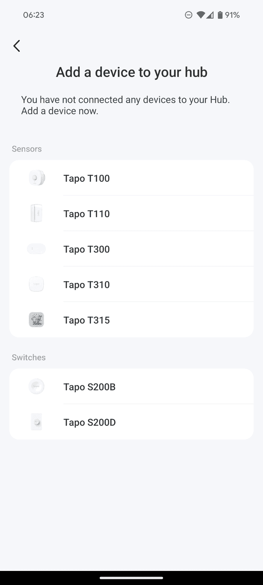The height and width of the screenshot is (585, 263).
Task: Tap the Do Not Disturb status icon
Action: pyautogui.click(x=188, y=15)
